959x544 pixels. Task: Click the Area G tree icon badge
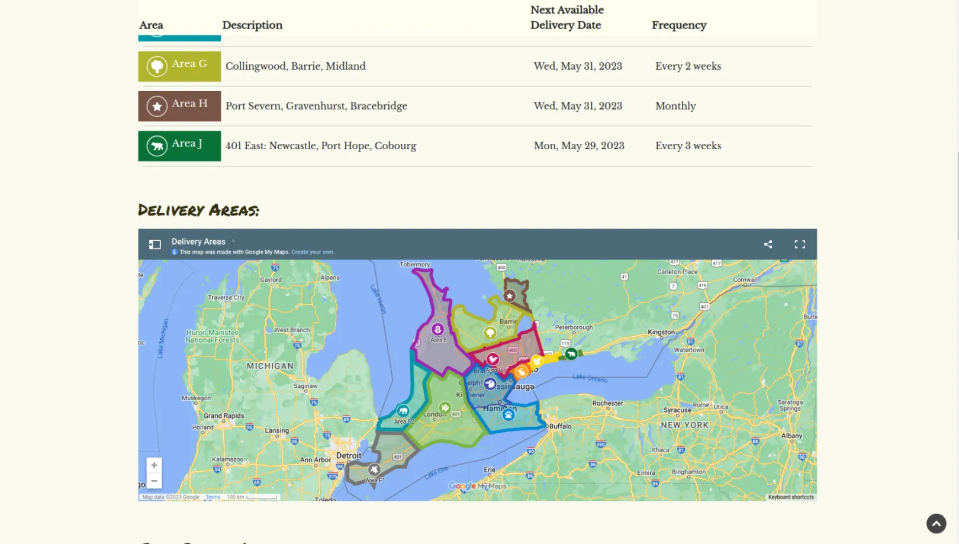click(x=157, y=66)
